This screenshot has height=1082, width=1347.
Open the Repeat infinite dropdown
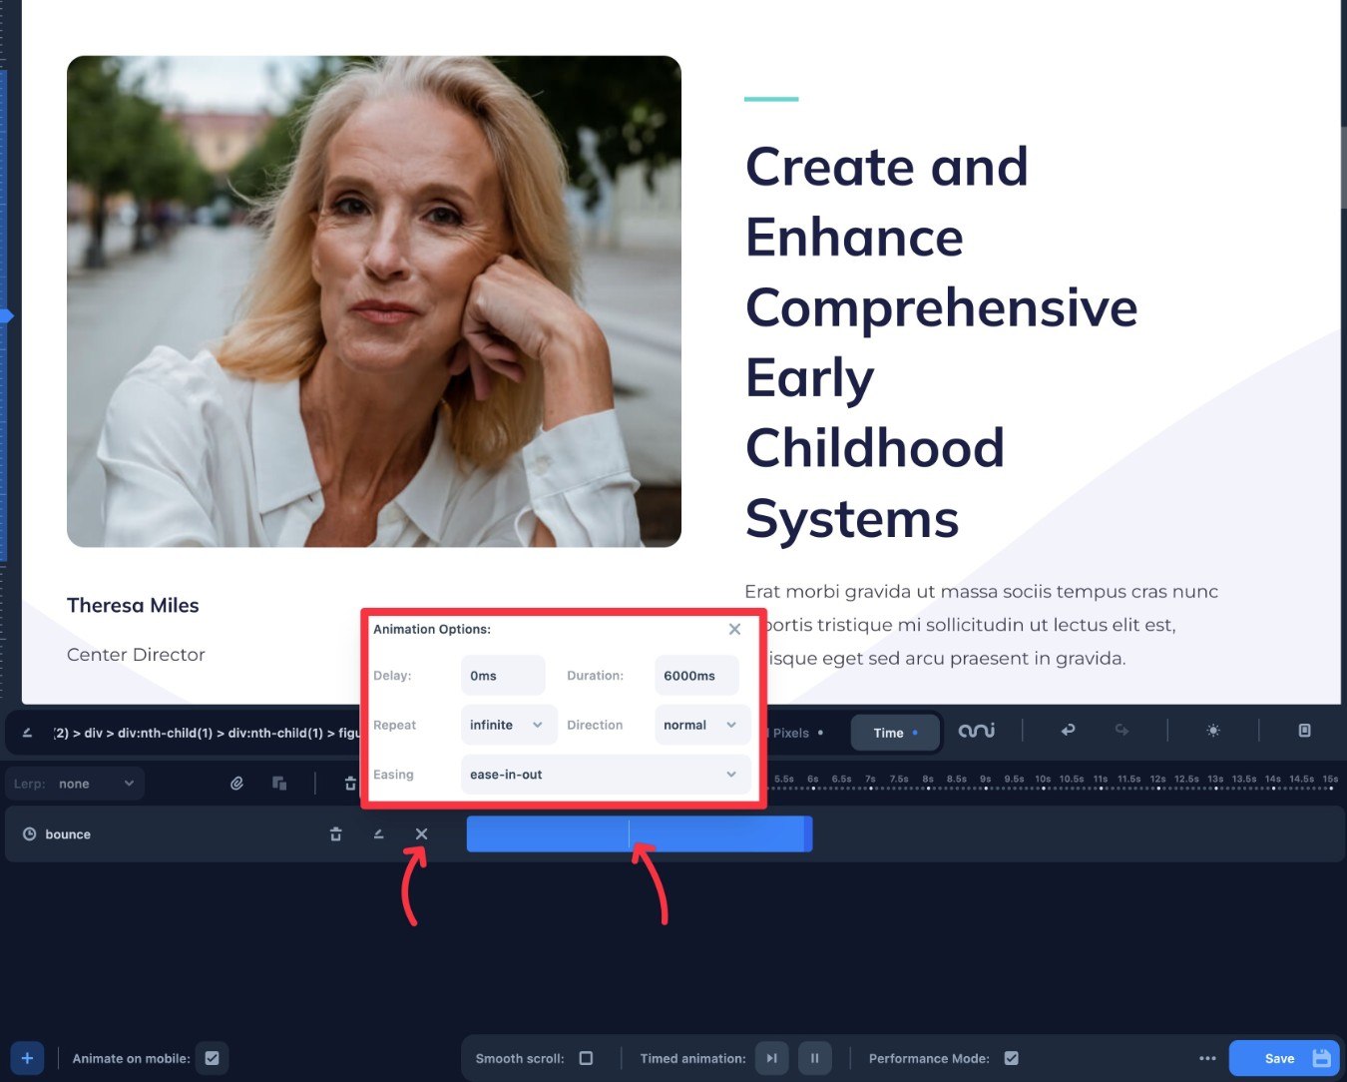tap(507, 725)
